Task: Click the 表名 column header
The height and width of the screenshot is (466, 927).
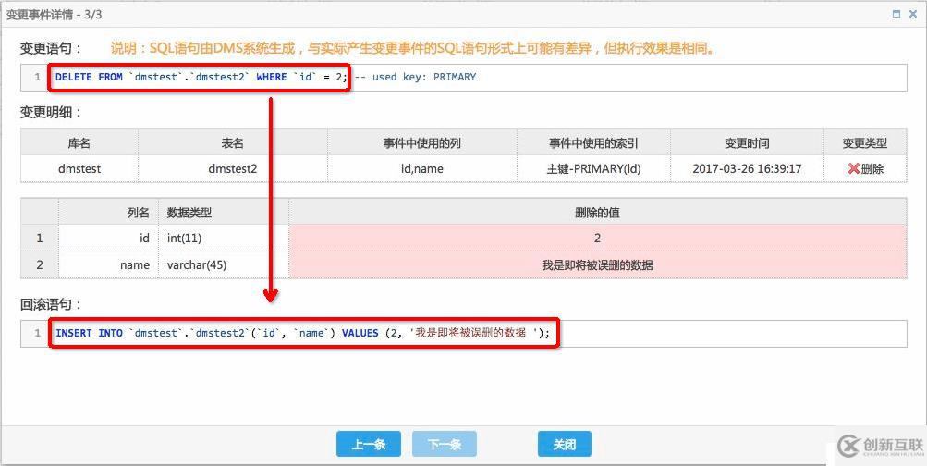Action: (x=233, y=142)
